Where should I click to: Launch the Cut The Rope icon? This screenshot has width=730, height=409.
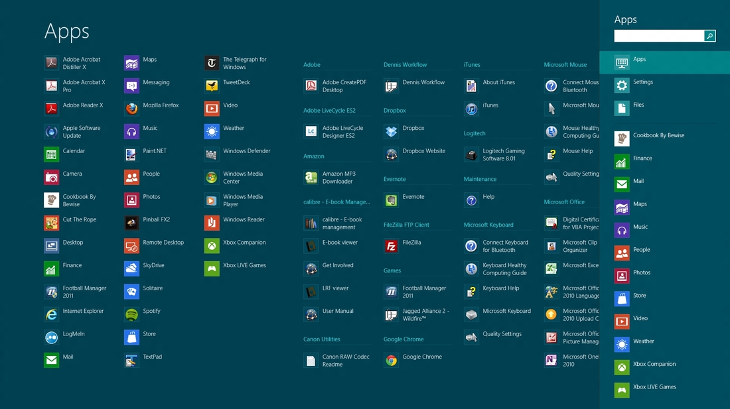pos(51,223)
